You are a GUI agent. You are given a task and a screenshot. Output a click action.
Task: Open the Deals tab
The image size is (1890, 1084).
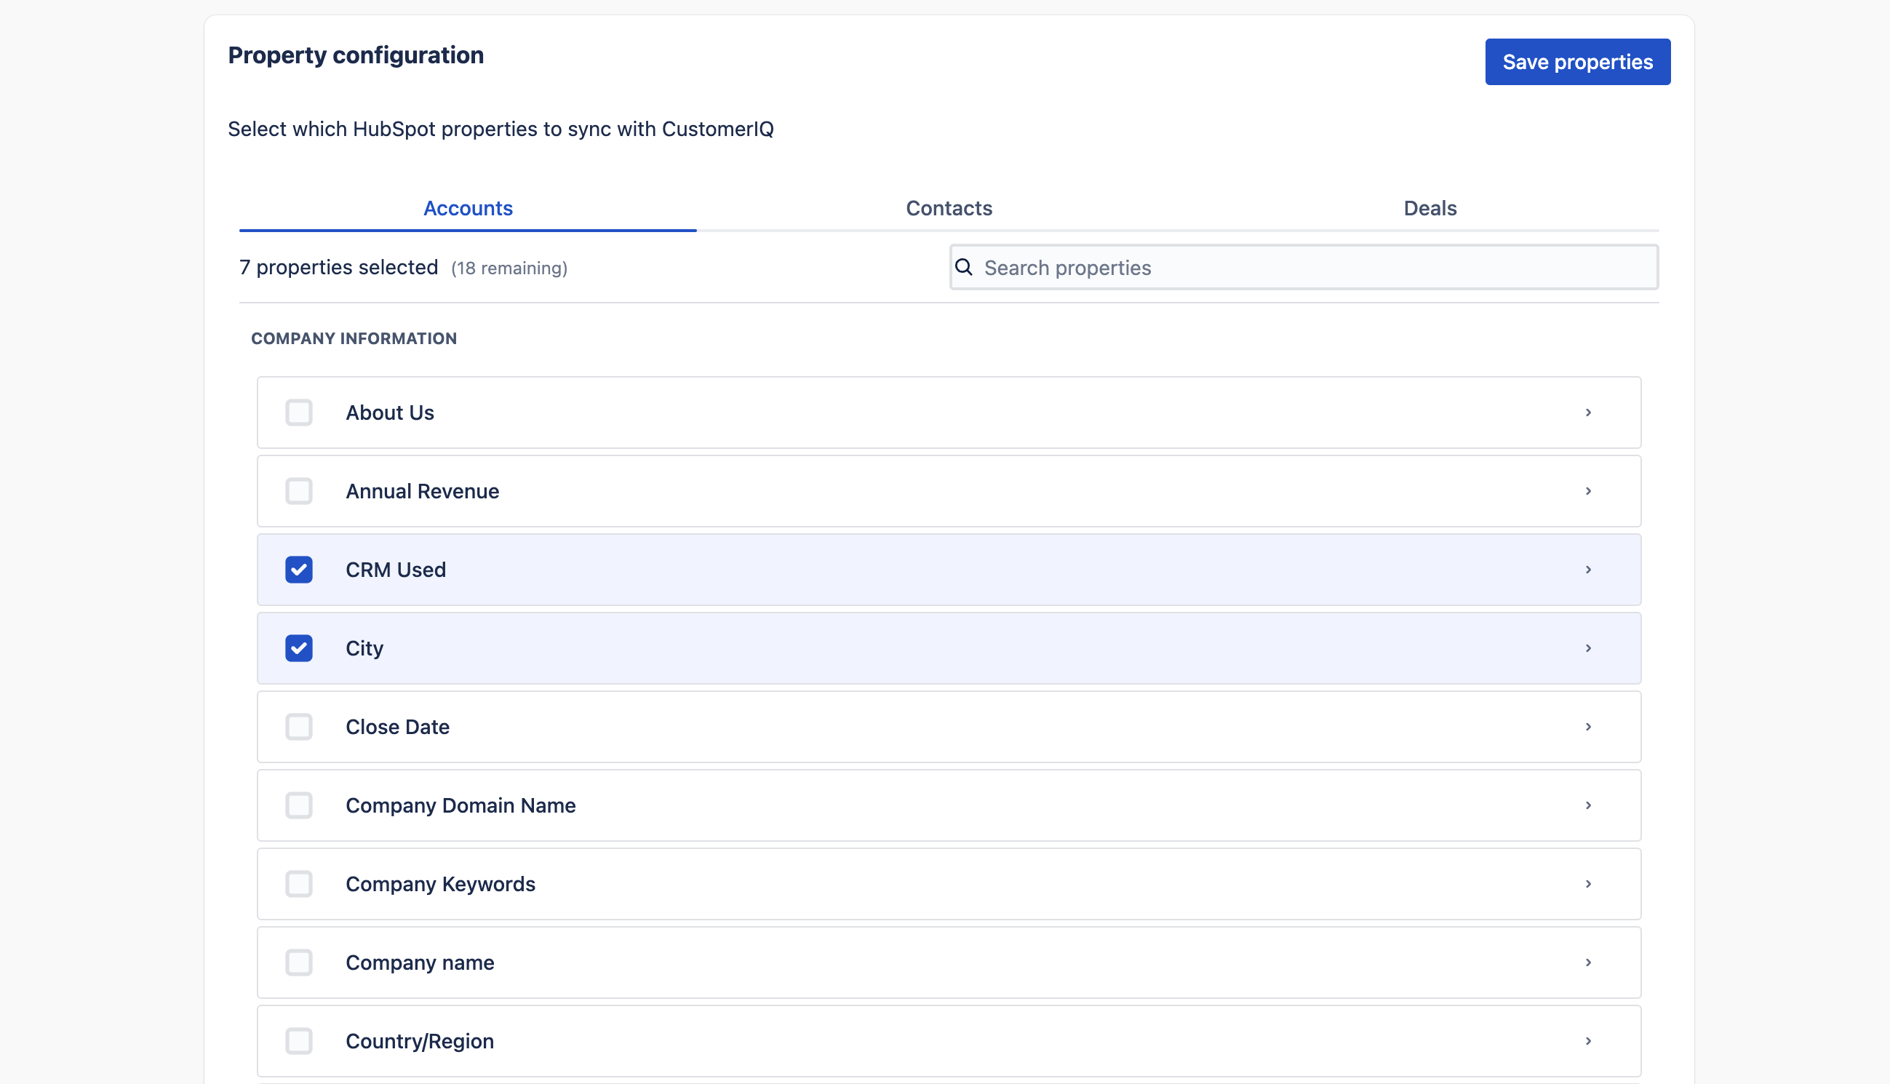pyautogui.click(x=1430, y=209)
